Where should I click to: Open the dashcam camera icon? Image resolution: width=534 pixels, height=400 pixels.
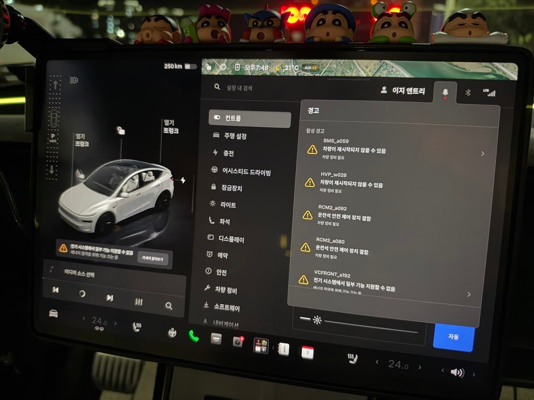pyautogui.click(x=238, y=342)
